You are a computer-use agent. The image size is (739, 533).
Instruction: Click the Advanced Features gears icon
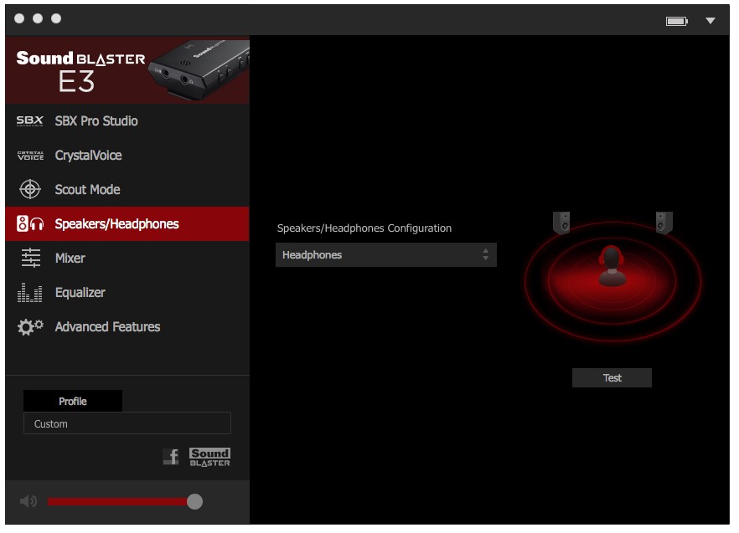click(x=30, y=327)
